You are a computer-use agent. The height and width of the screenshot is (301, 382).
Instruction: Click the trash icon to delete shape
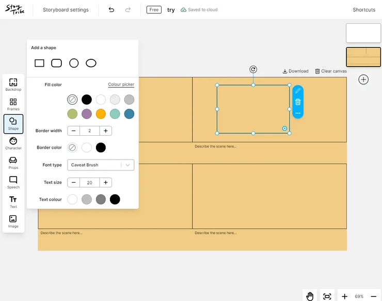coord(298,102)
